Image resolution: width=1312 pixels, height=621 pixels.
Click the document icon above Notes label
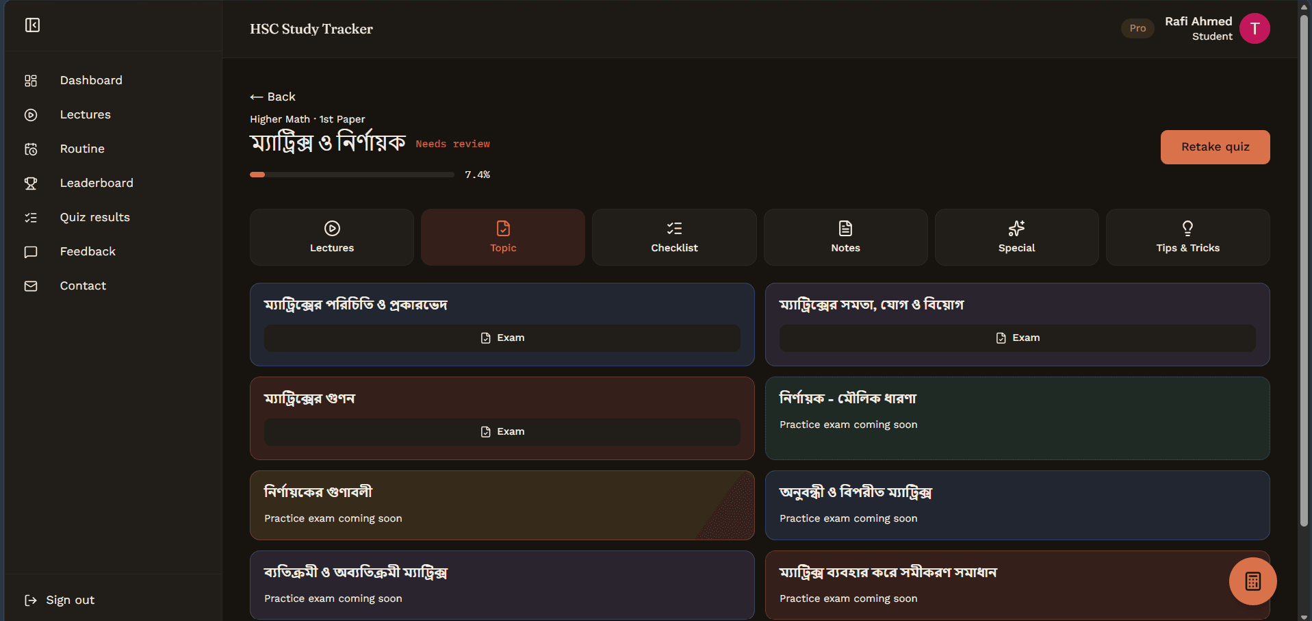coord(845,228)
